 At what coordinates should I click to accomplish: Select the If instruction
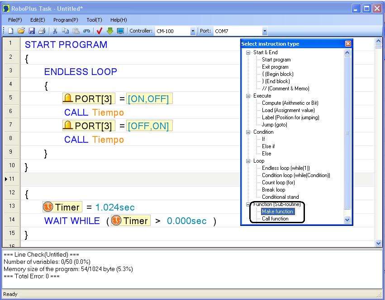[x=263, y=139]
